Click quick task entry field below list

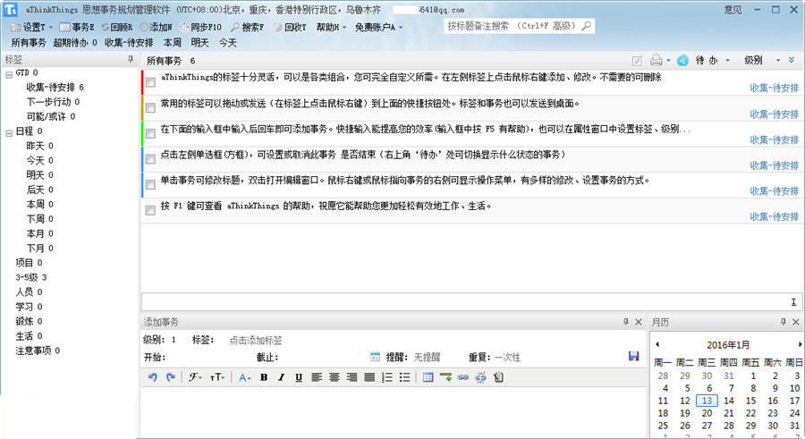(x=471, y=302)
